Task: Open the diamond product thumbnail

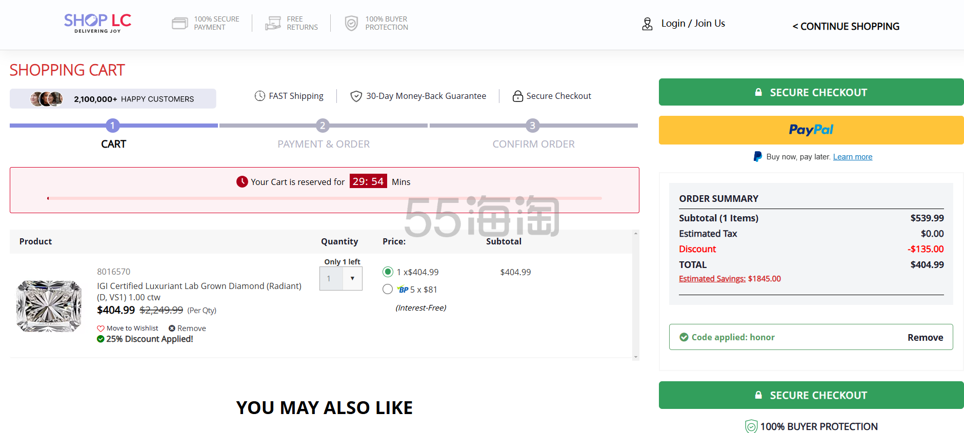Action: [x=49, y=306]
